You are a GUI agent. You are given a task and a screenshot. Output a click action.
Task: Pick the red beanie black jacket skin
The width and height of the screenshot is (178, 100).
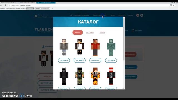click(111, 76)
